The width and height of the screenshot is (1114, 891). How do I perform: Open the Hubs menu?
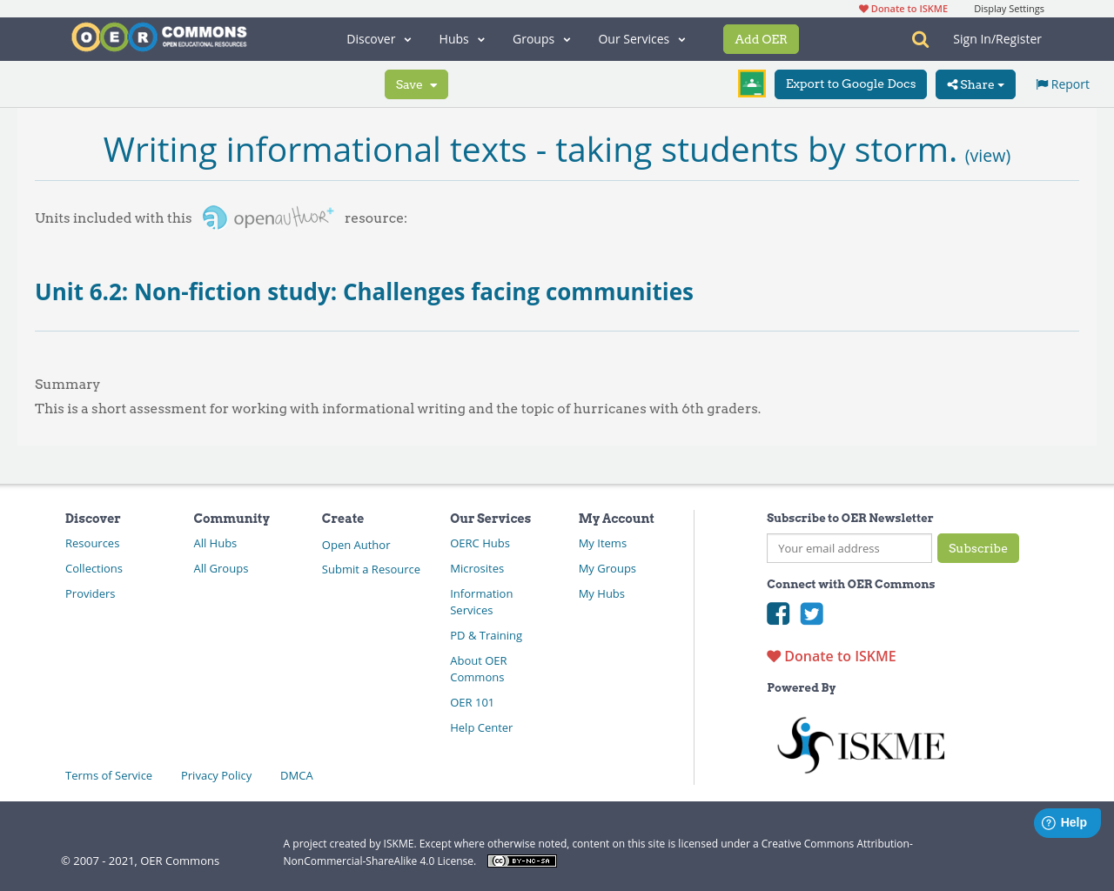[x=461, y=38]
